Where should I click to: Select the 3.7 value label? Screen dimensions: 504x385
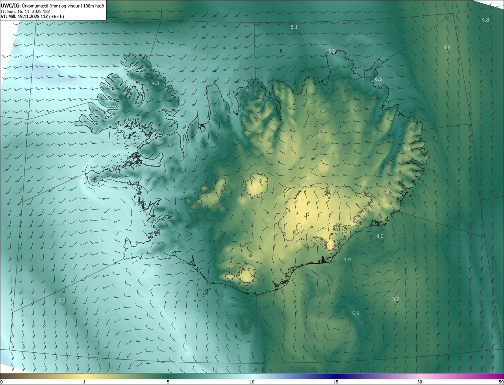(396, 300)
